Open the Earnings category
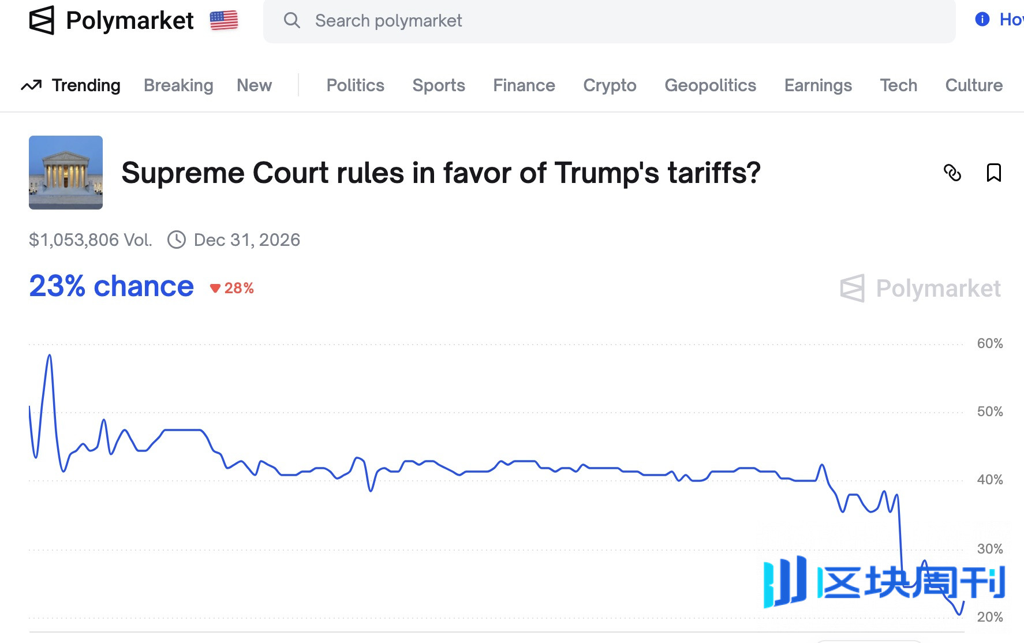The image size is (1024, 643). 818,85
